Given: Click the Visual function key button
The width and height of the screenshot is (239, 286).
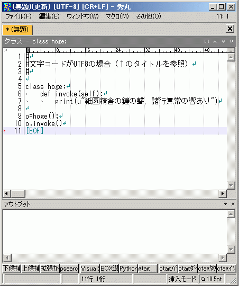Looking at the screenshot, I should [x=90, y=269].
